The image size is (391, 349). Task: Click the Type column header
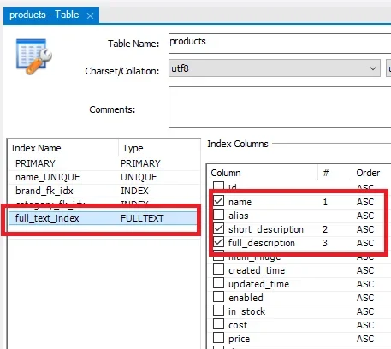tap(133, 148)
